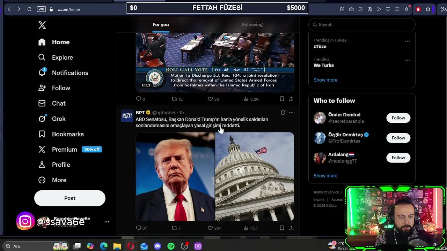Share the BPT post
Image resolution: width=447 pixels, height=251 pixels.
click(291, 228)
